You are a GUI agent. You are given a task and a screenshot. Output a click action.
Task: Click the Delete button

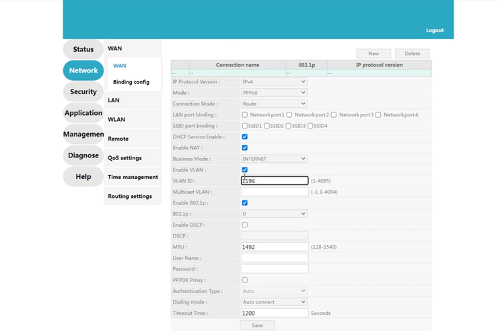[x=412, y=53]
